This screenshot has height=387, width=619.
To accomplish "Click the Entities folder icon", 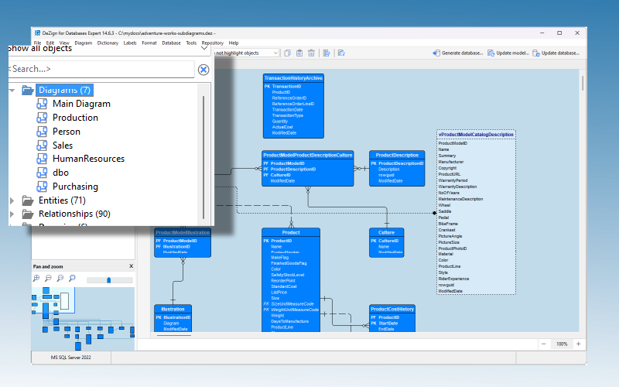I will click(x=28, y=200).
